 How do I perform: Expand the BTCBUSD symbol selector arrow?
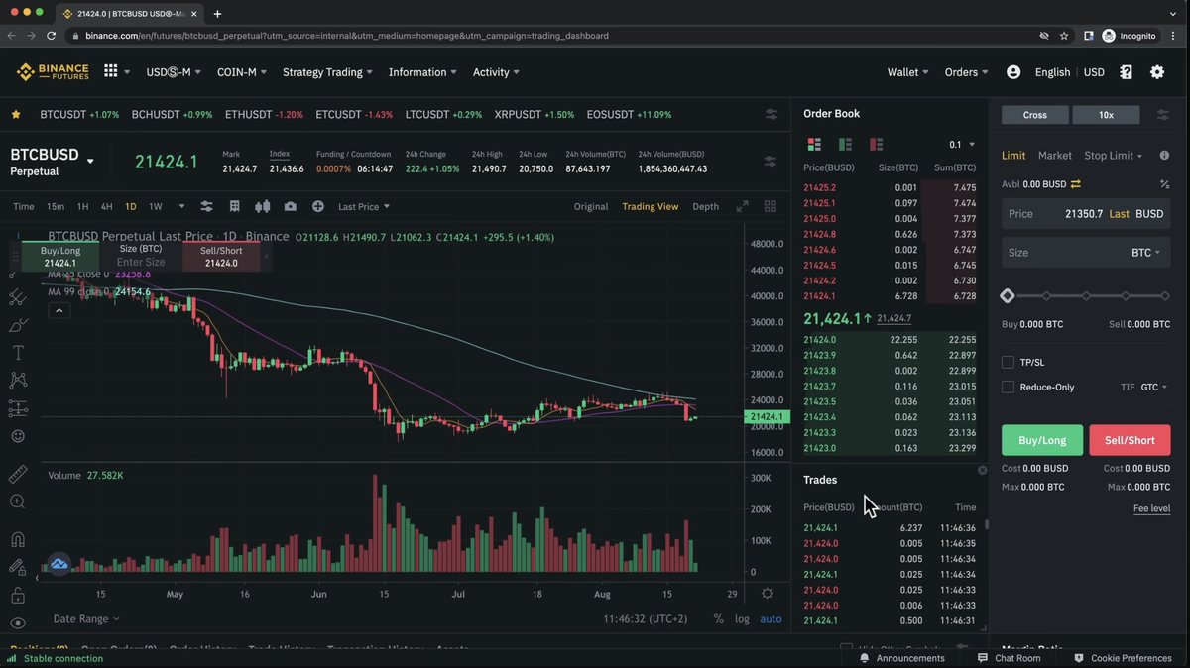(x=90, y=162)
